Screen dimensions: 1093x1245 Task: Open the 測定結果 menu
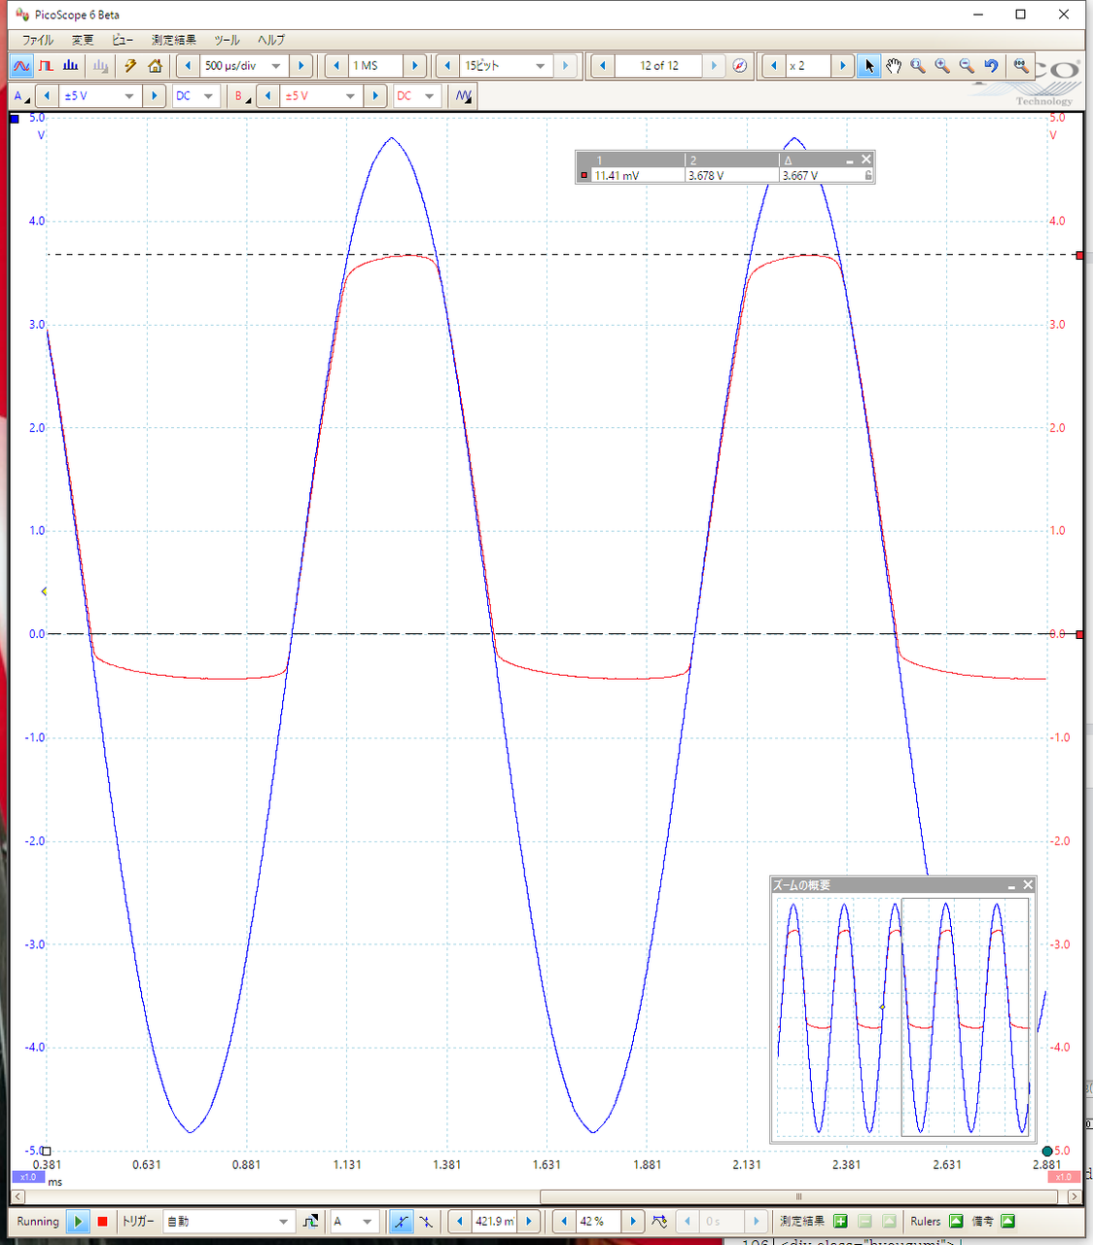pyautogui.click(x=173, y=40)
